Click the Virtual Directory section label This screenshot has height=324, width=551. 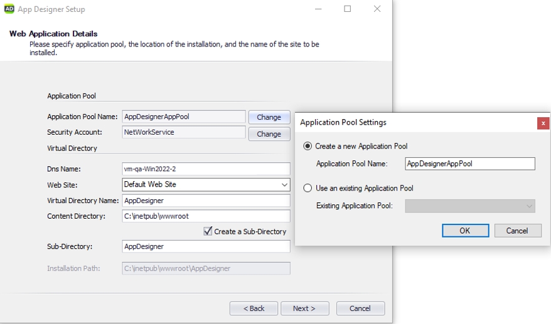click(72, 148)
